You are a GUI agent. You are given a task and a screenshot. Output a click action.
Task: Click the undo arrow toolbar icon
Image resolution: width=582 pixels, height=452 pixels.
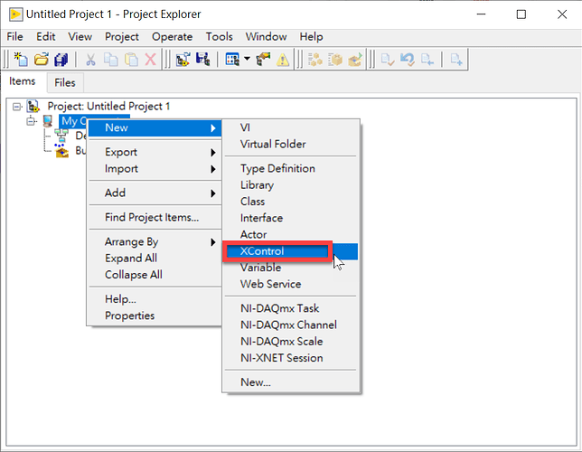coord(407,60)
